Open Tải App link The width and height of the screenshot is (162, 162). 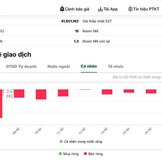click(x=111, y=9)
